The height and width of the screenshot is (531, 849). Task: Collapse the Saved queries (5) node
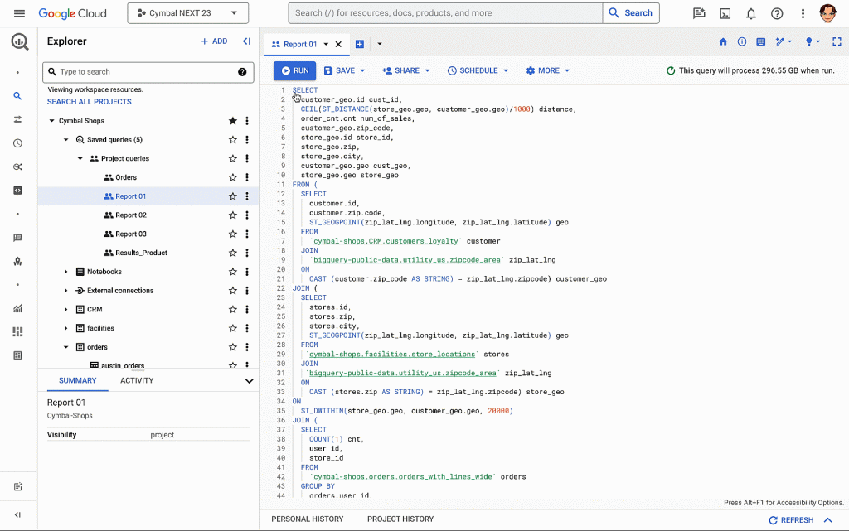tap(66, 139)
